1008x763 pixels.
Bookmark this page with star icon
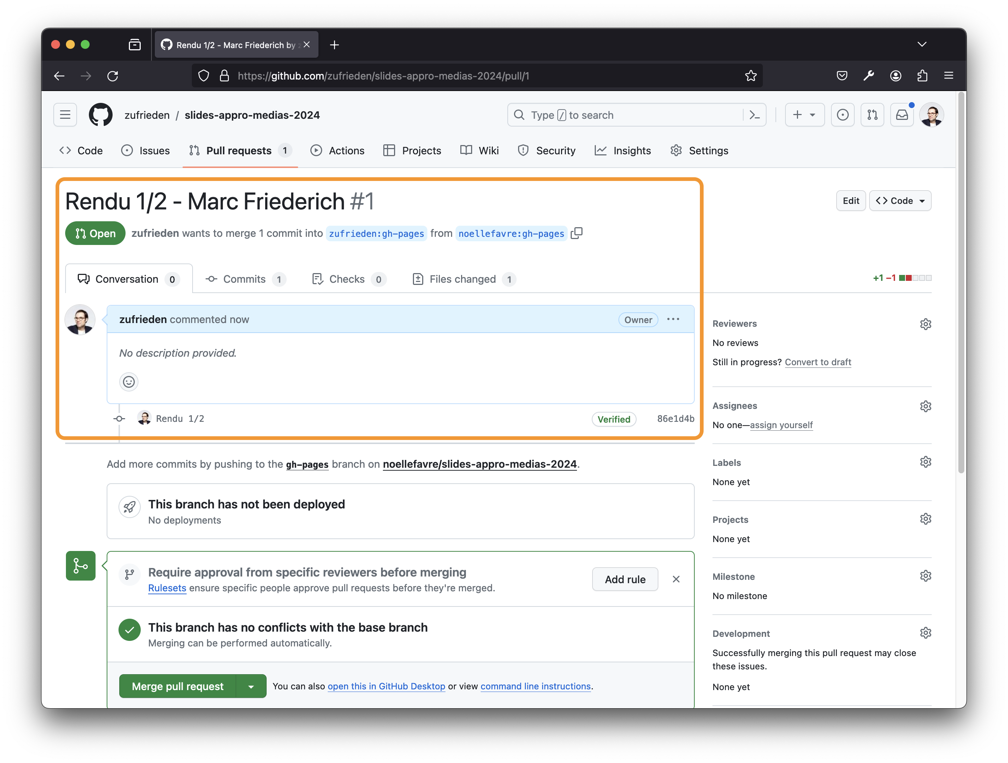[751, 75]
